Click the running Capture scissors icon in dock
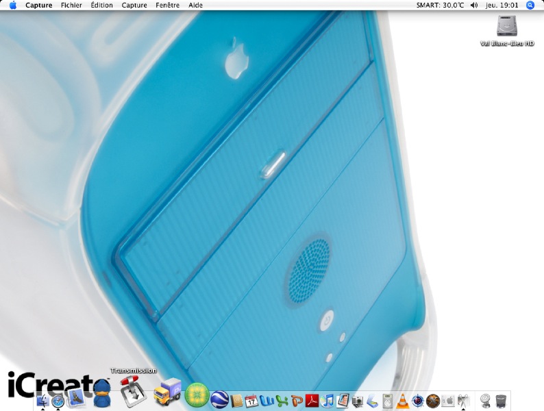Image resolution: width=544 pixels, height=411 pixels. point(463,401)
